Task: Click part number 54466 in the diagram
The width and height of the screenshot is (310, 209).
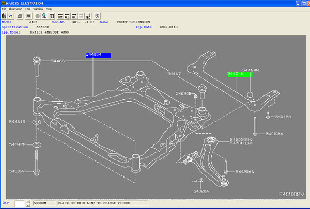Action: [x=57, y=61]
